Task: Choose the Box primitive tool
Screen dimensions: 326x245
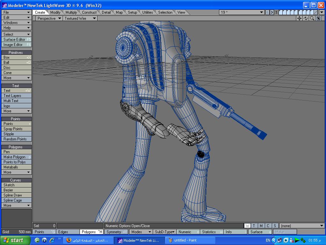Action: coord(17,57)
